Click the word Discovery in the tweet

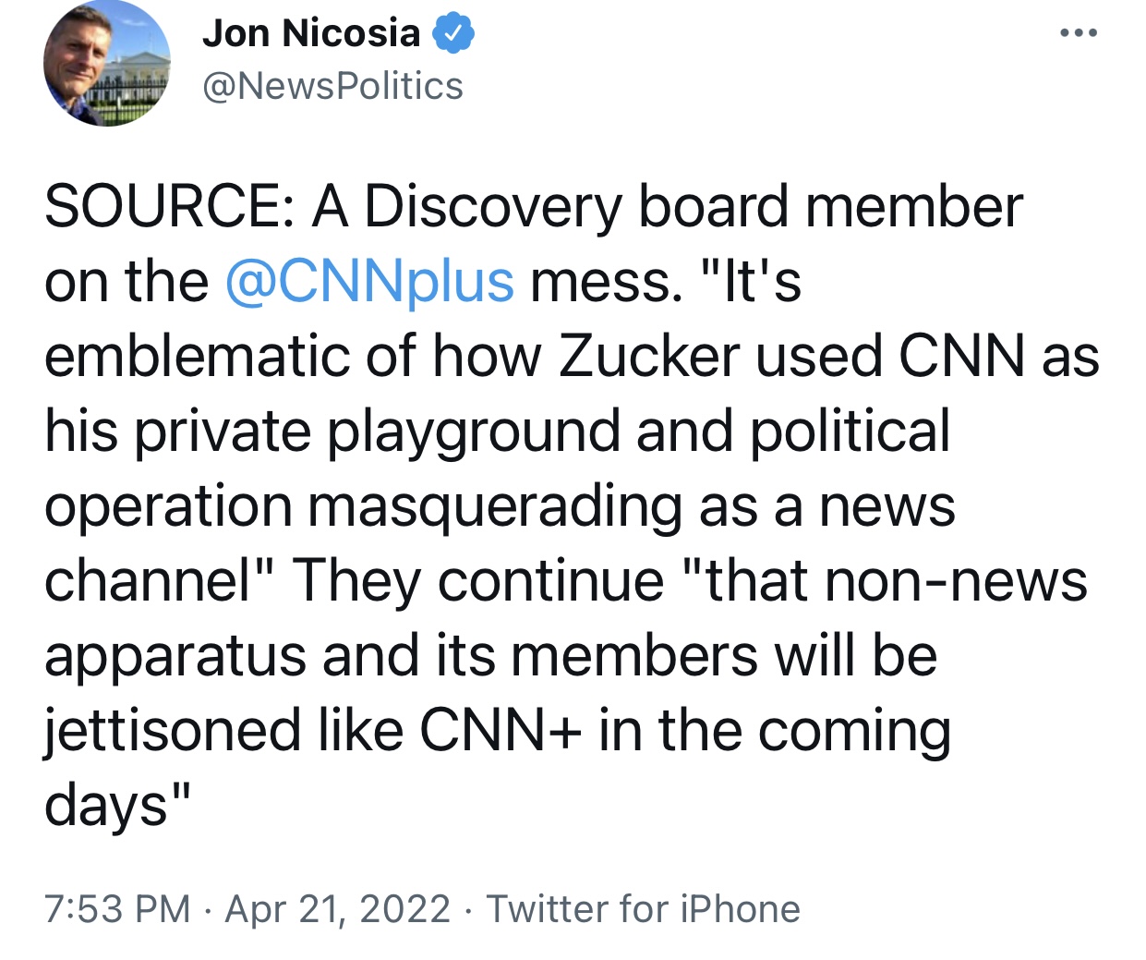pyautogui.click(x=493, y=206)
